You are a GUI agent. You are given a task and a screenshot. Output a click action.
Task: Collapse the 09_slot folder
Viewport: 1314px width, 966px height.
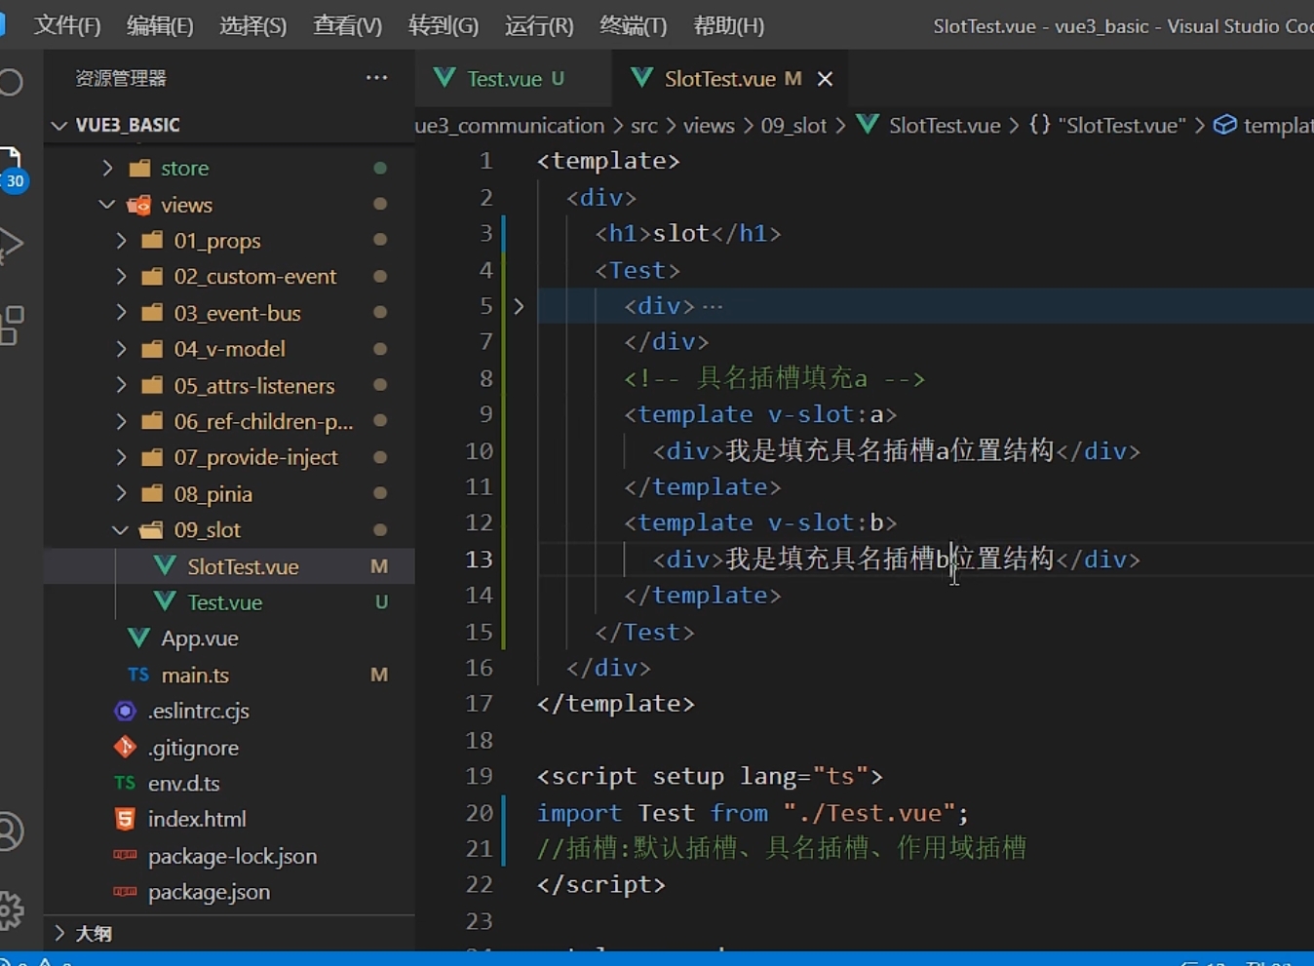(121, 530)
